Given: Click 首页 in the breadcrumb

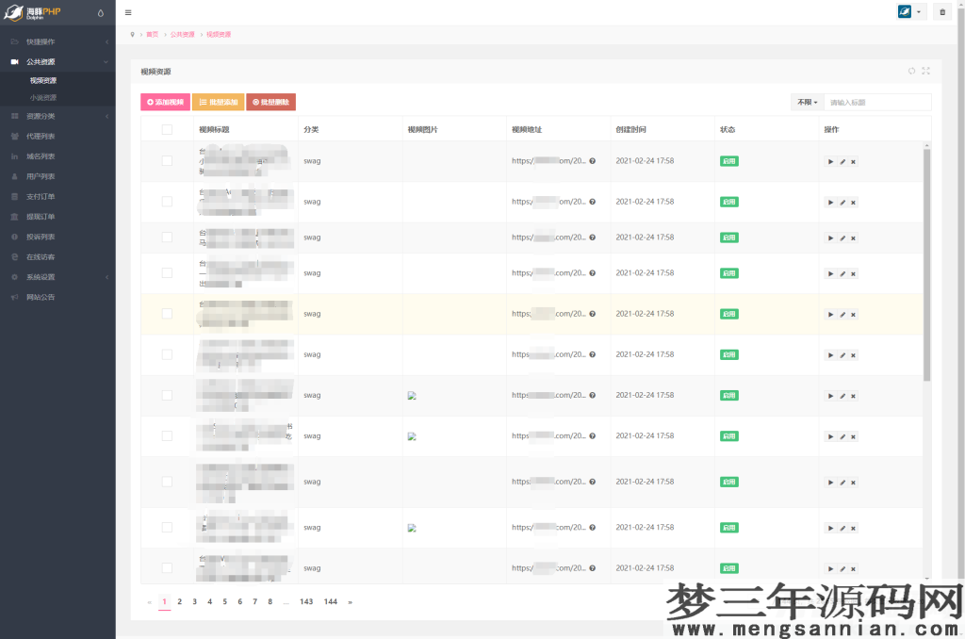Looking at the screenshot, I should coord(151,33).
